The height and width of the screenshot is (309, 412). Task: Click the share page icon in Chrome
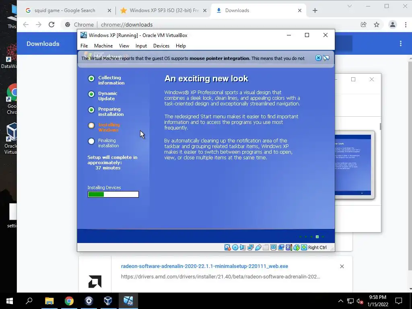tap(364, 25)
